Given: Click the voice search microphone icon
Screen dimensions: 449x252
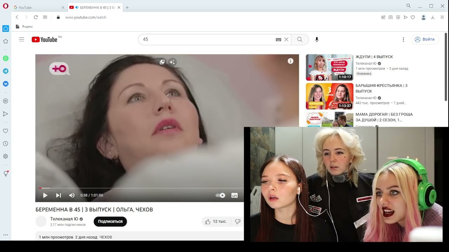Looking at the screenshot, I should [x=317, y=40].
